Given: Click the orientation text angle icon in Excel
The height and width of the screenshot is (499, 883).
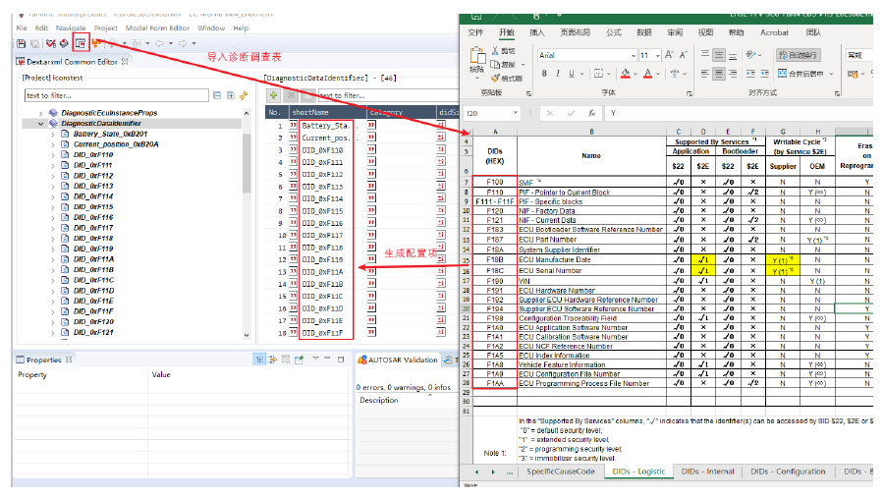Looking at the screenshot, I should [x=750, y=55].
